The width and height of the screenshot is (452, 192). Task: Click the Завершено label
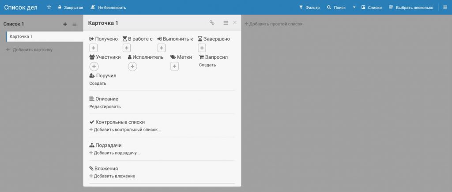[214, 39]
